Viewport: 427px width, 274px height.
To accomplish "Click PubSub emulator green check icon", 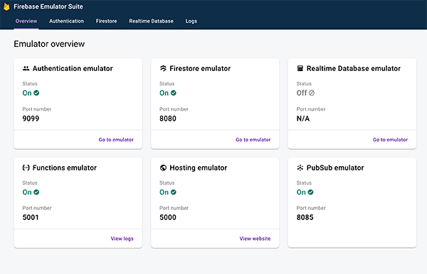I will (x=310, y=192).
